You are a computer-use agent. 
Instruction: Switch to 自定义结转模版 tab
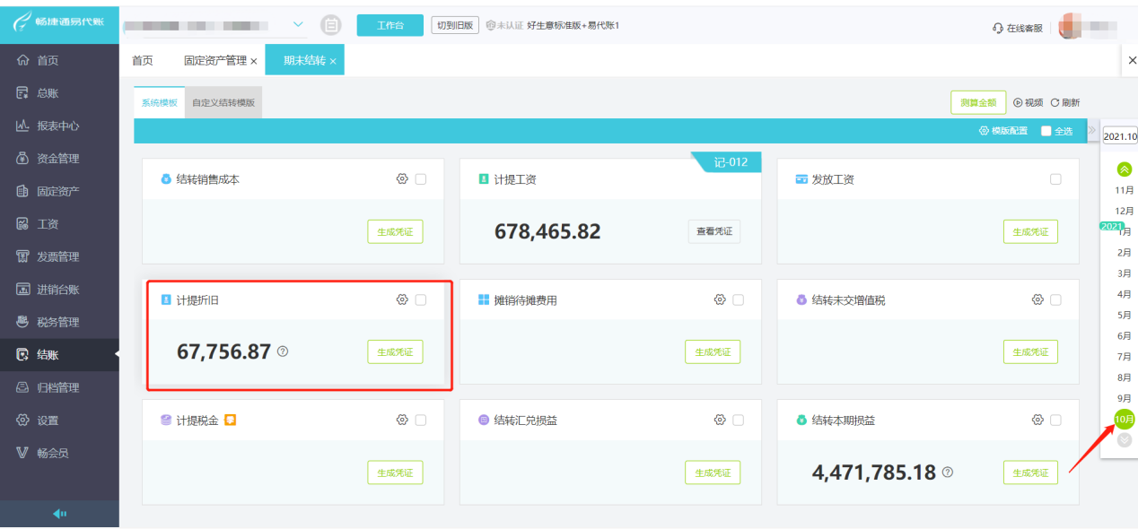223,103
